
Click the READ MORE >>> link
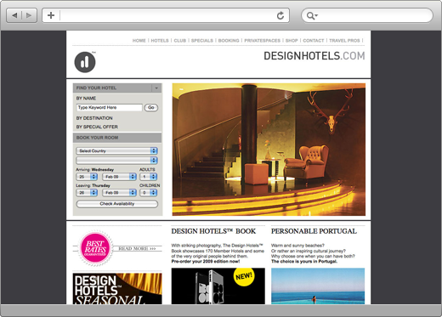pyautogui.click(x=137, y=248)
